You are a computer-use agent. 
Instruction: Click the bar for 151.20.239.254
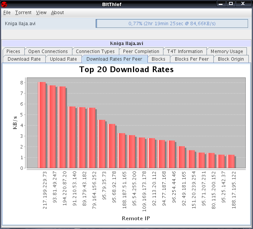[x=191, y=159]
